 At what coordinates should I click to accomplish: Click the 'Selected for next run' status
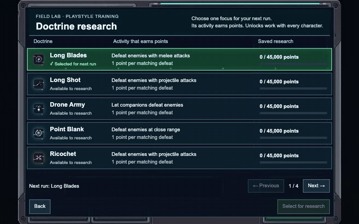tap(73, 64)
